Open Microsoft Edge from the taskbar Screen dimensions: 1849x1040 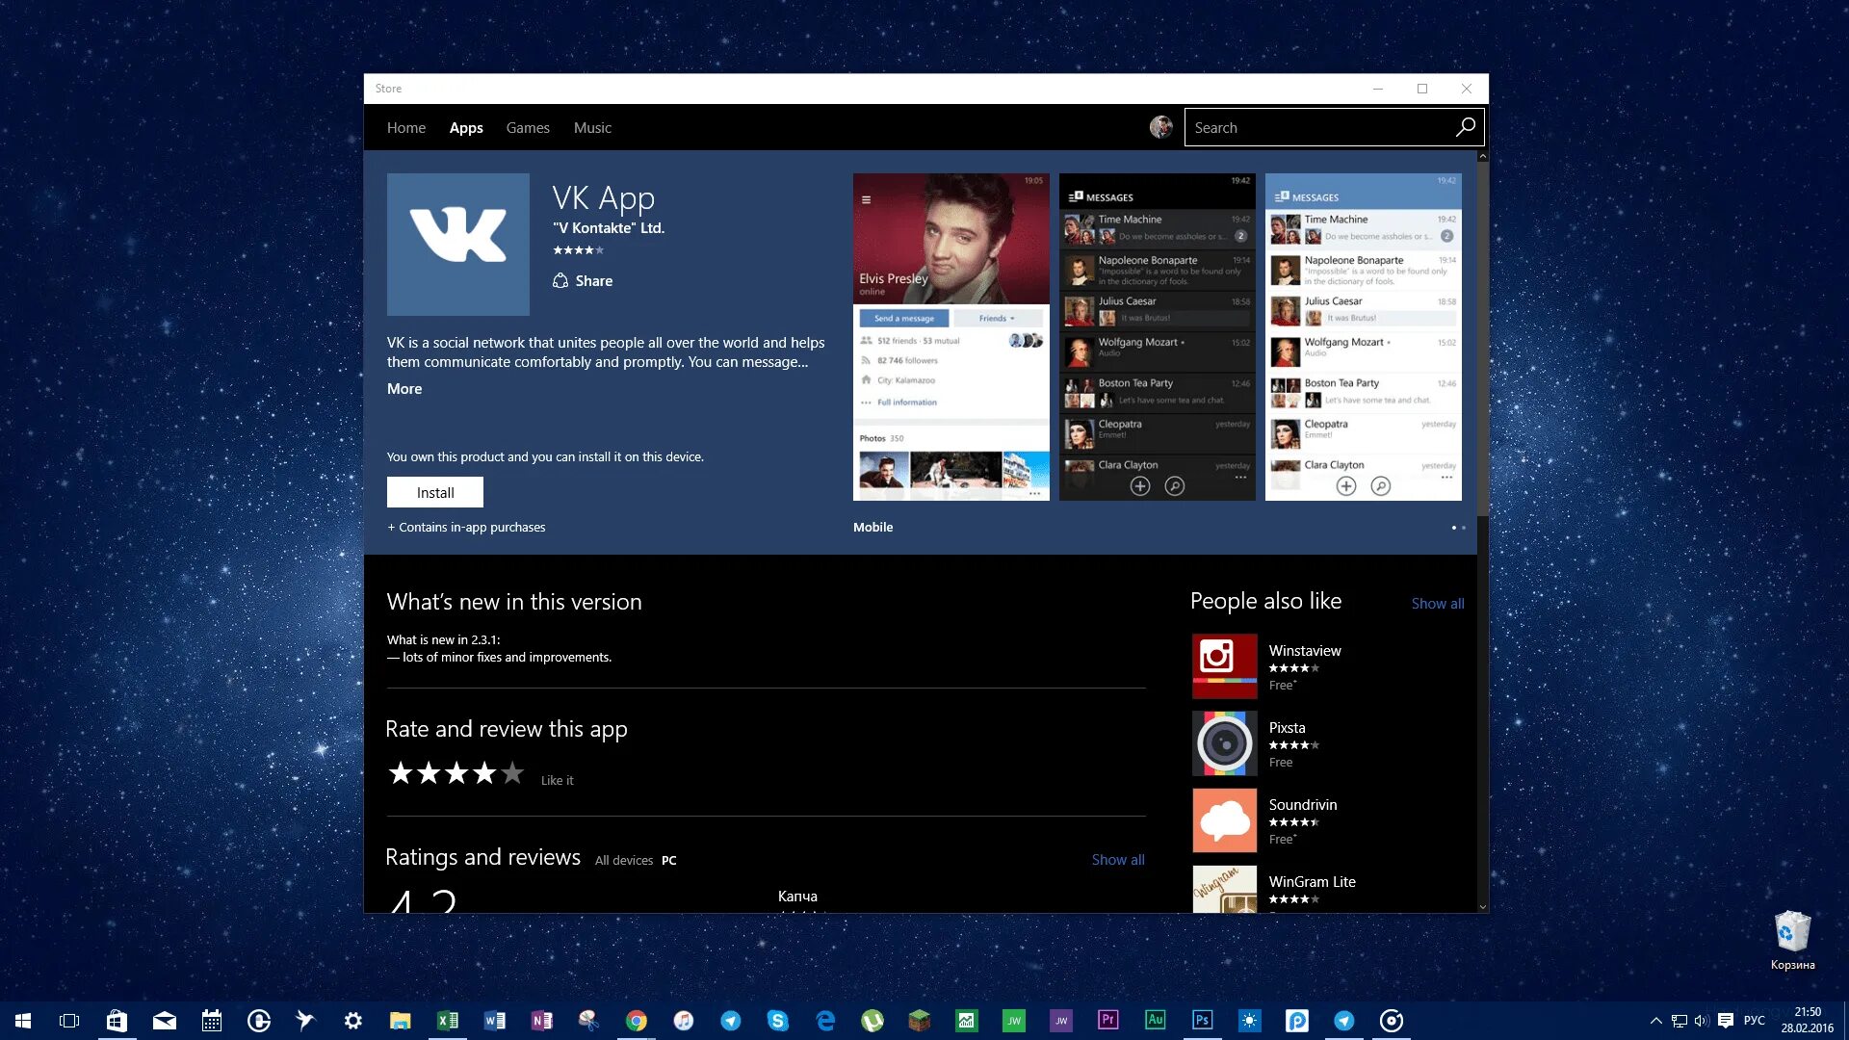(825, 1021)
